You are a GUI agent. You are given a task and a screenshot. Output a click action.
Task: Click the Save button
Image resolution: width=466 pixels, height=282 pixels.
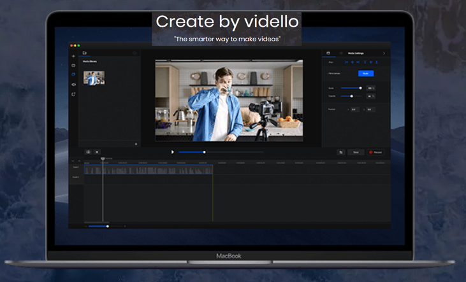[x=356, y=152]
